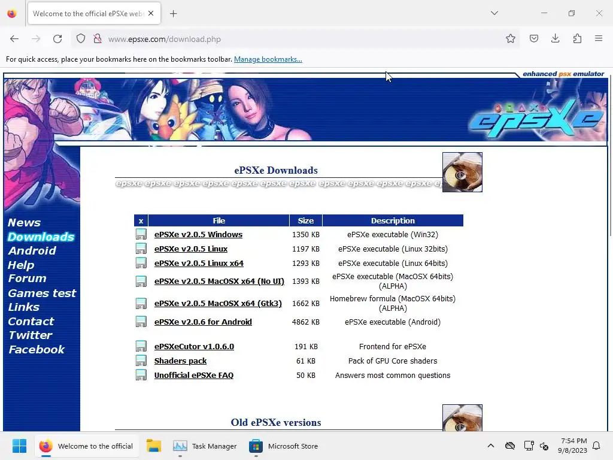Image resolution: width=613 pixels, height=460 pixels.
Task: Open File Explorer from the taskbar
Action: pos(154,446)
